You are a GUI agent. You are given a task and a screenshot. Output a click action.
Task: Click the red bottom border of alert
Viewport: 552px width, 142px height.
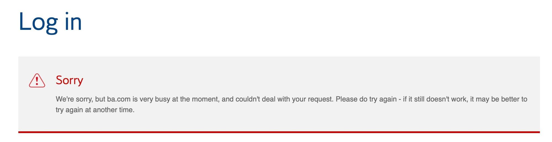click(x=279, y=132)
